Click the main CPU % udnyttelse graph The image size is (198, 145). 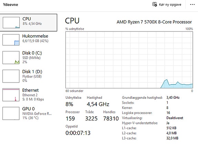129,60
